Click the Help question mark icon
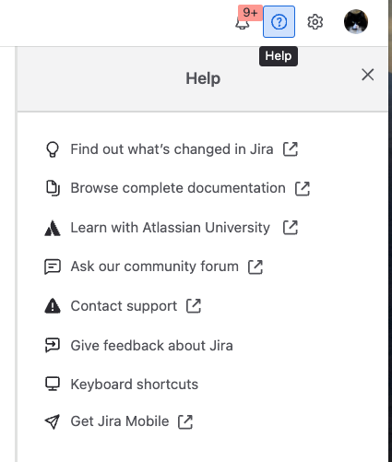The image size is (392, 462). (x=279, y=22)
